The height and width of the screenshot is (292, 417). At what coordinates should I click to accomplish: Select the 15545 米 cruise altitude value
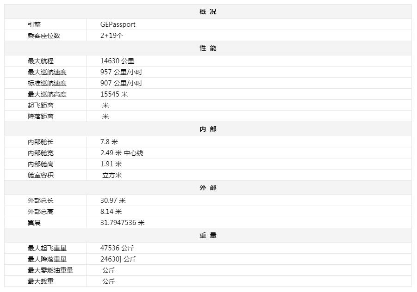pyautogui.click(x=114, y=94)
